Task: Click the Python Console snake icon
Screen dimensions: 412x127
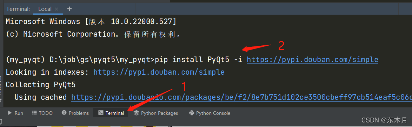Action: pyautogui.click(x=192, y=113)
